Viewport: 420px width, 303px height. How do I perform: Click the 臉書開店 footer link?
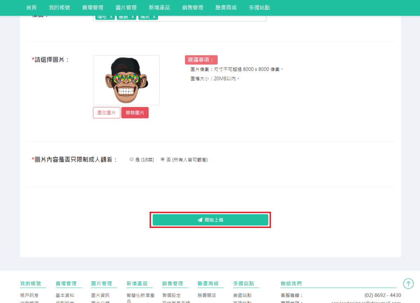[207, 295]
